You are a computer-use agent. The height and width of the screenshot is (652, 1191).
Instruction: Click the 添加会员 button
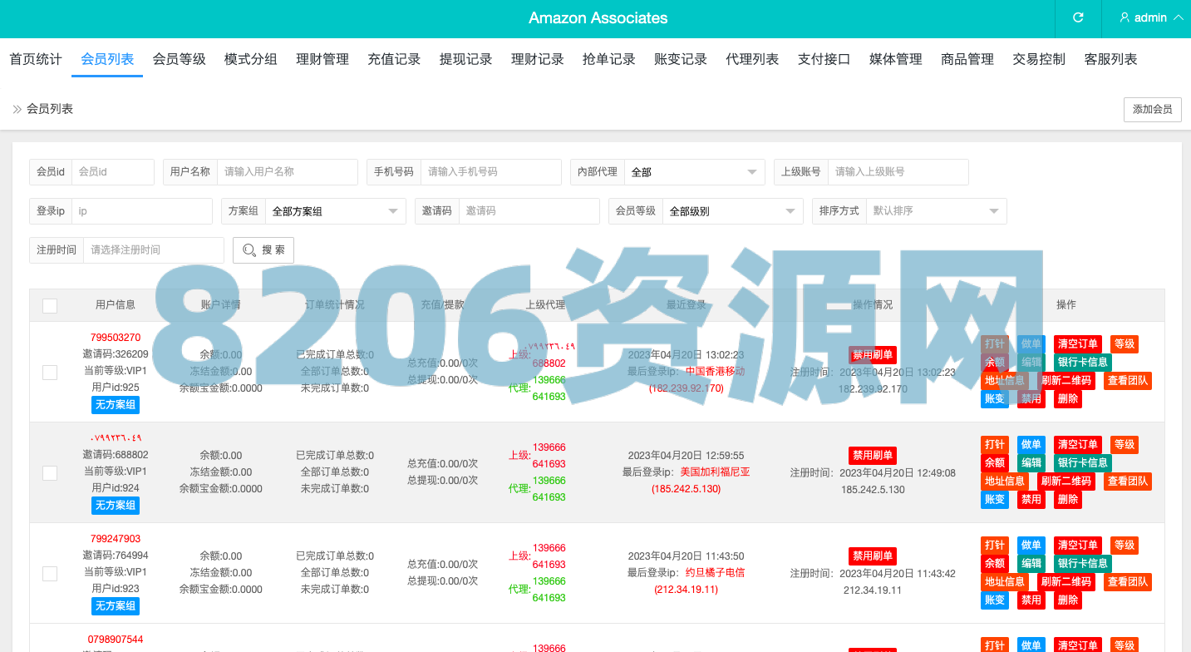(x=1152, y=110)
